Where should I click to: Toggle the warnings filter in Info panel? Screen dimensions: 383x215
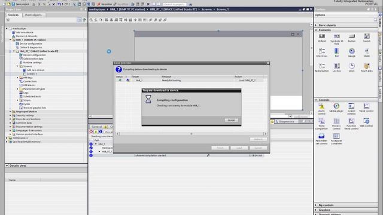tap(96, 131)
